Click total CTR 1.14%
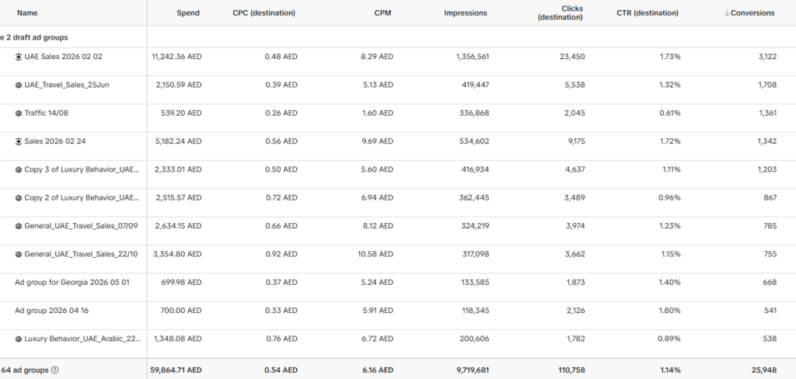This screenshot has height=379, width=796. [x=670, y=370]
